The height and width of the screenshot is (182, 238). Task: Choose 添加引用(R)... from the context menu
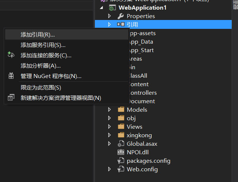coord(67,35)
